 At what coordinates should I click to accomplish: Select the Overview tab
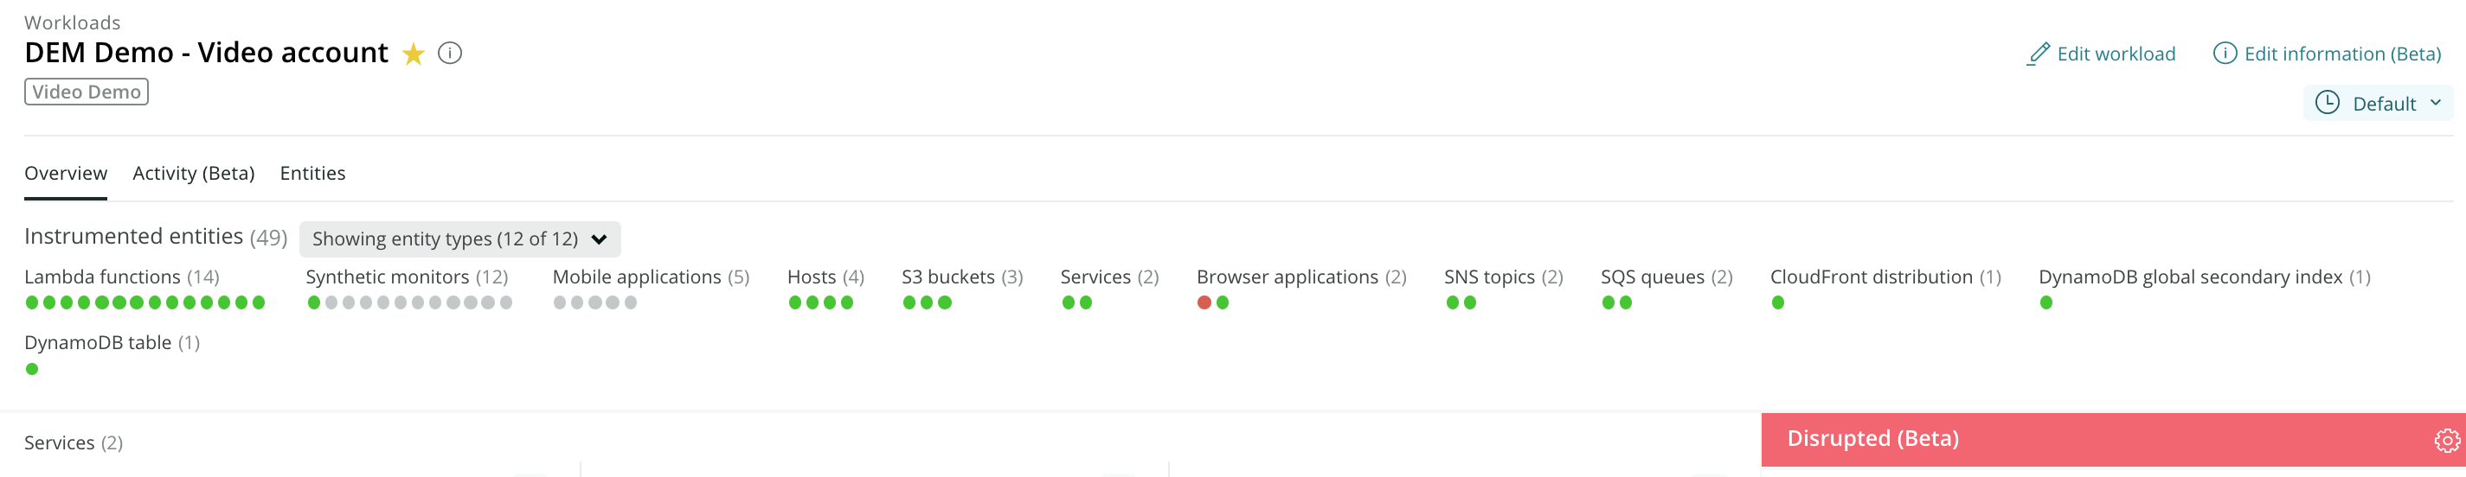coord(65,173)
